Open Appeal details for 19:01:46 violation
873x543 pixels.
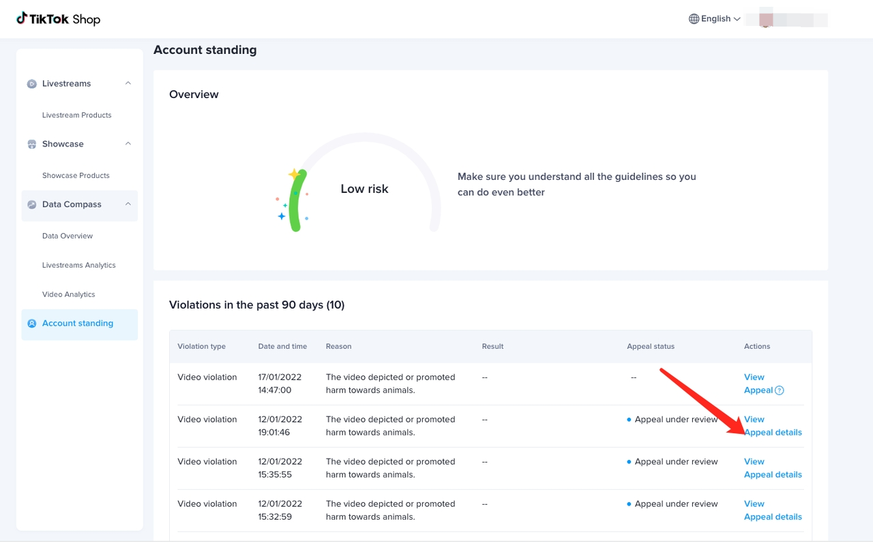click(773, 433)
